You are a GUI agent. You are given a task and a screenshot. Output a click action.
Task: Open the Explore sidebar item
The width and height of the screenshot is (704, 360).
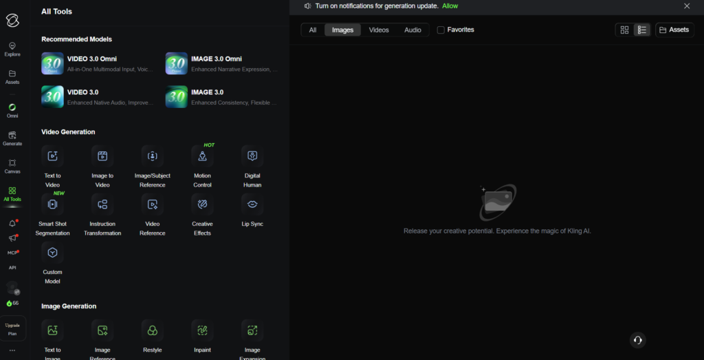pos(12,50)
